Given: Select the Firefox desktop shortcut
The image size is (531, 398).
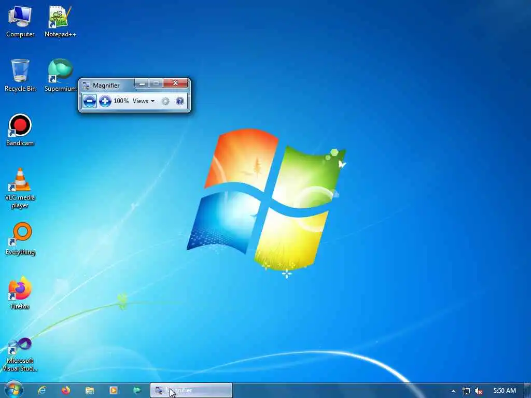Looking at the screenshot, I should tap(20, 293).
